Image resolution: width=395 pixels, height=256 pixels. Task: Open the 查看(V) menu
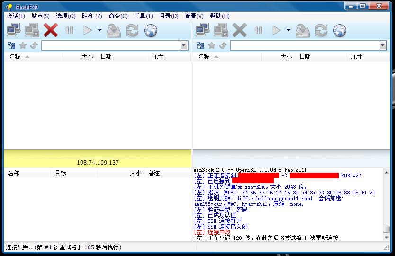194,16
